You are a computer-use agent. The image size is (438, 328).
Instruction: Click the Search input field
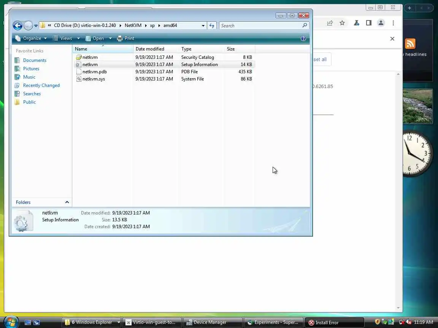pos(260,26)
